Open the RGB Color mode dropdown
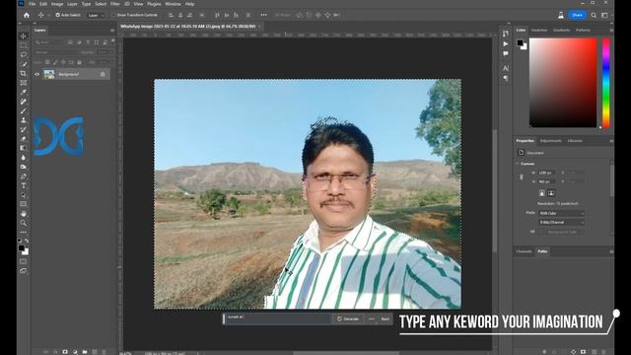This screenshot has width=631, height=355. click(561, 213)
